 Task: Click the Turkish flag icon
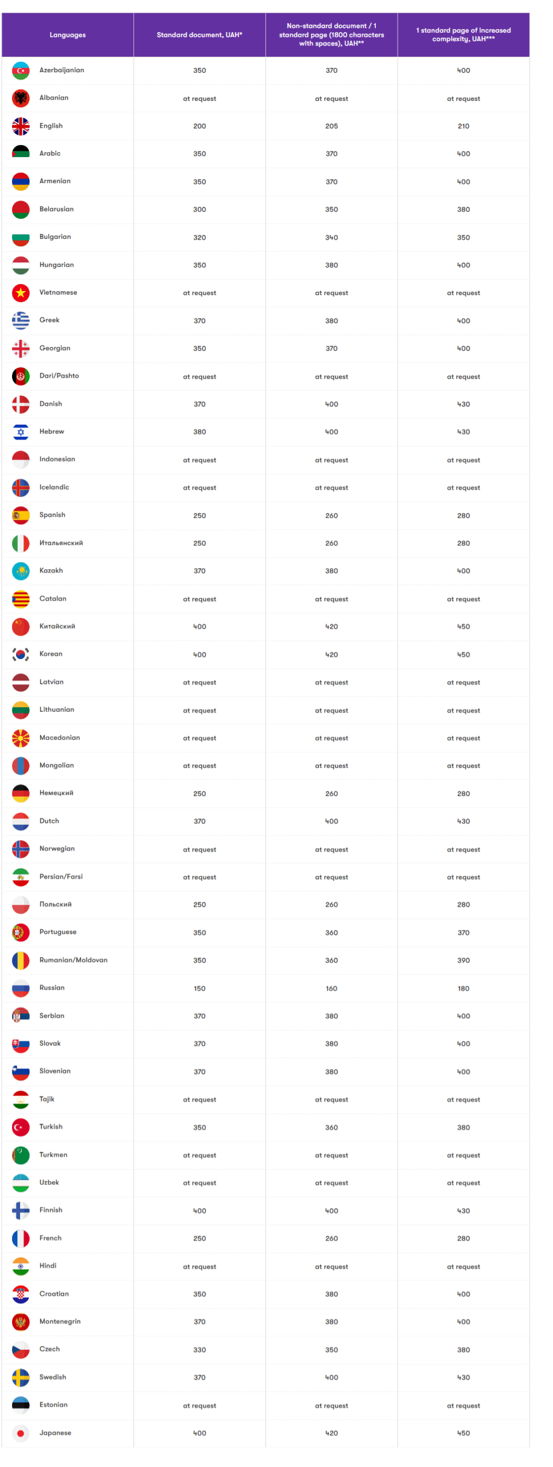(21, 1127)
